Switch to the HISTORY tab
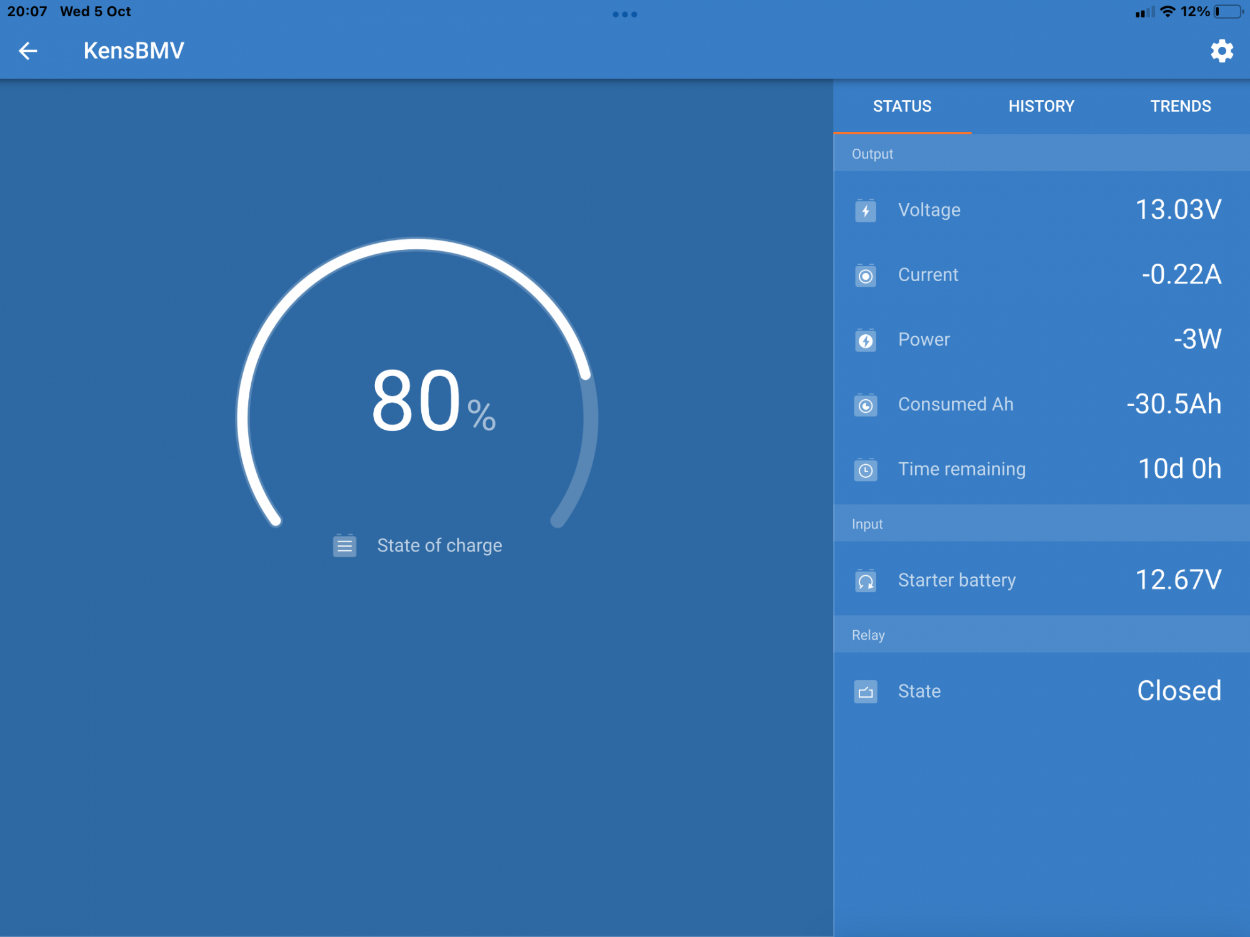Image resolution: width=1250 pixels, height=937 pixels. click(1041, 106)
